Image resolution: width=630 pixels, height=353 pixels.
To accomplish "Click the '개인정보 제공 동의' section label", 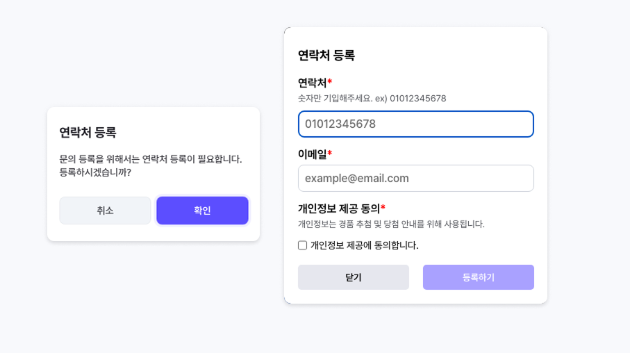I will [338, 208].
